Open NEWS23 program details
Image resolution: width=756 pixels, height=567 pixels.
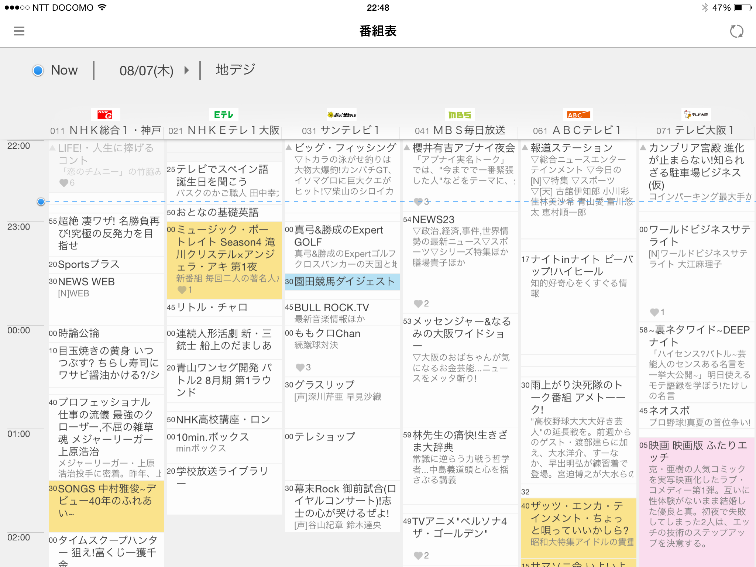(461, 262)
